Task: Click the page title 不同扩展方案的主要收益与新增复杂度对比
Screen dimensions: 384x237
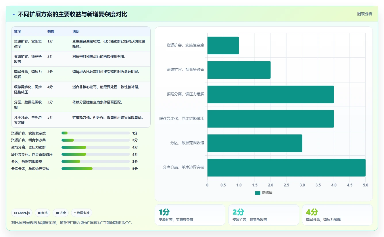Action: click(72, 14)
